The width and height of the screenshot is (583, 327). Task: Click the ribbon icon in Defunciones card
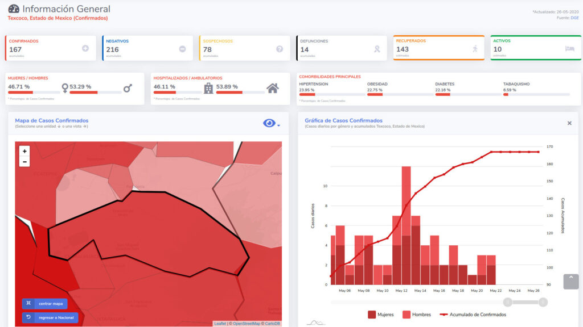tap(376, 49)
